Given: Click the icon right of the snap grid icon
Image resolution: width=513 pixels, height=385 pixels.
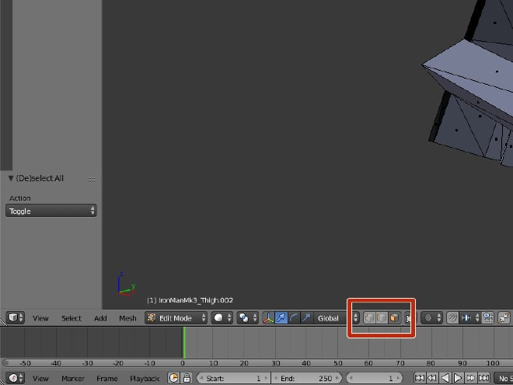Looking at the screenshot, I should coord(504,318).
